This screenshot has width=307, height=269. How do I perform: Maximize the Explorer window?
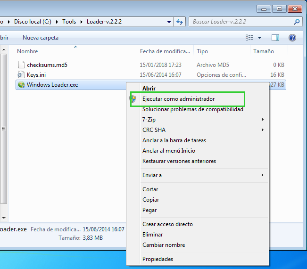[279, 9]
